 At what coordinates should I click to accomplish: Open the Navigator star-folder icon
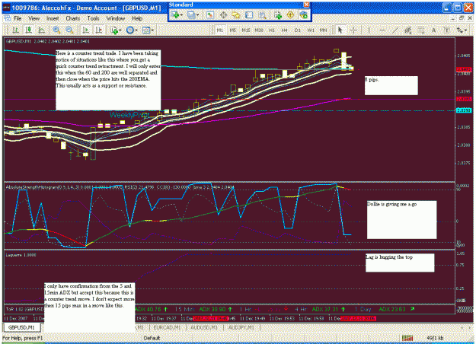click(236, 15)
